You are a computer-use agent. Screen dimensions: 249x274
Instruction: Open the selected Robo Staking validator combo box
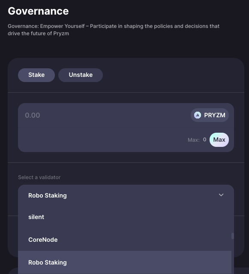coord(126,195)
